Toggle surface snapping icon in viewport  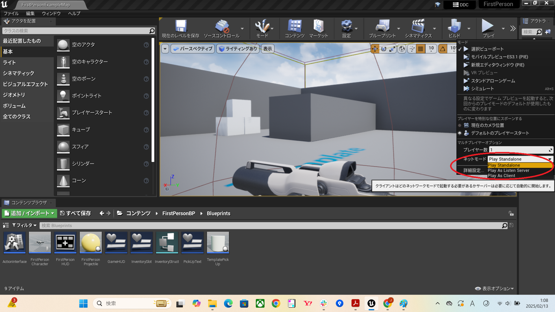click(412, 49)
